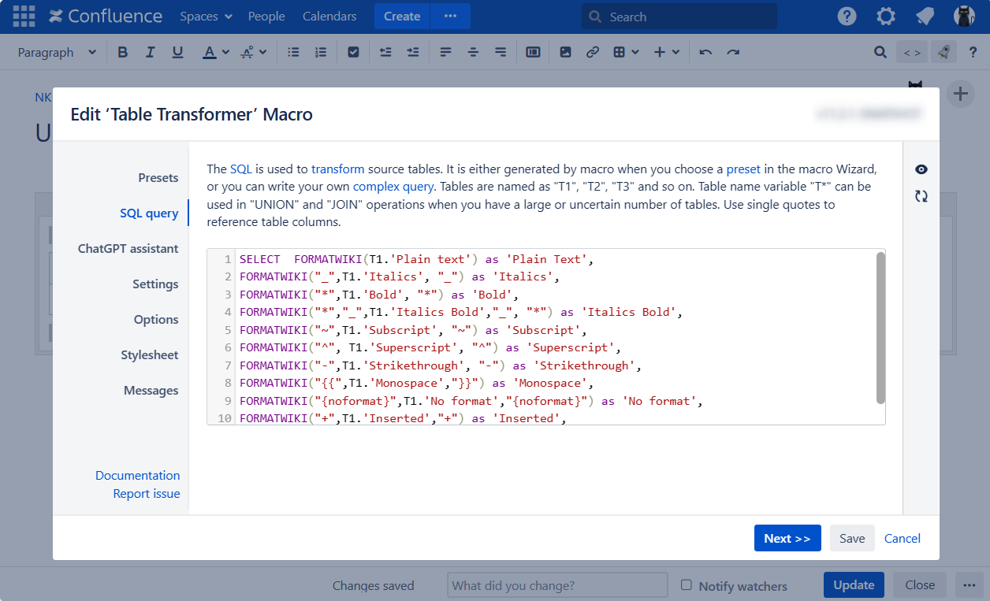Open the help question mark icon
The height and width of the screenshot is (601, 990).
coord(847,17)
